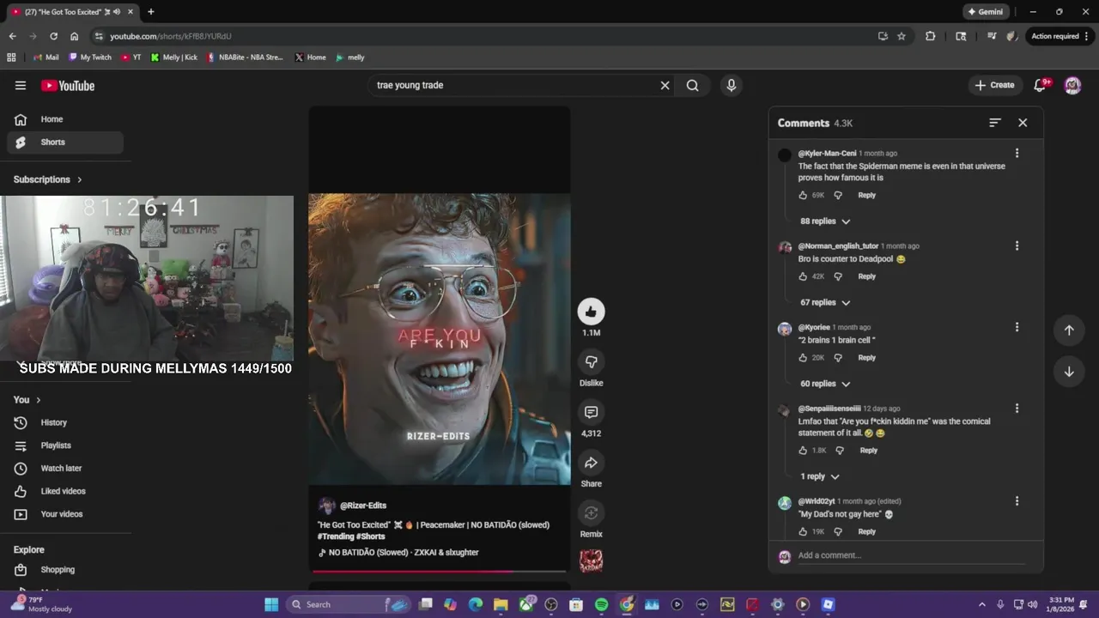Start voice search with the microphone
Image resolution: width=1099 pixels, height=618 pixels.
coord(732,85)
